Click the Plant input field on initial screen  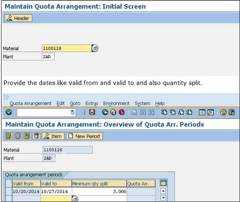(48, 57)
